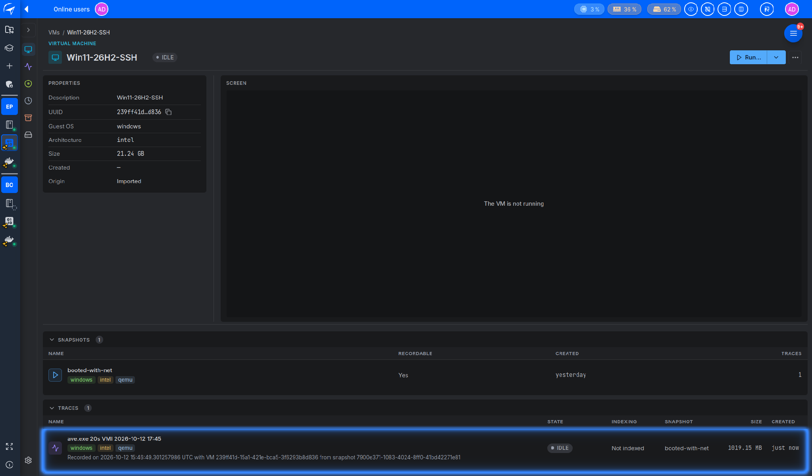The image size is (812, 476).
Task: Open the hamburger menu with 9+ badge
Action: (793, 33)
